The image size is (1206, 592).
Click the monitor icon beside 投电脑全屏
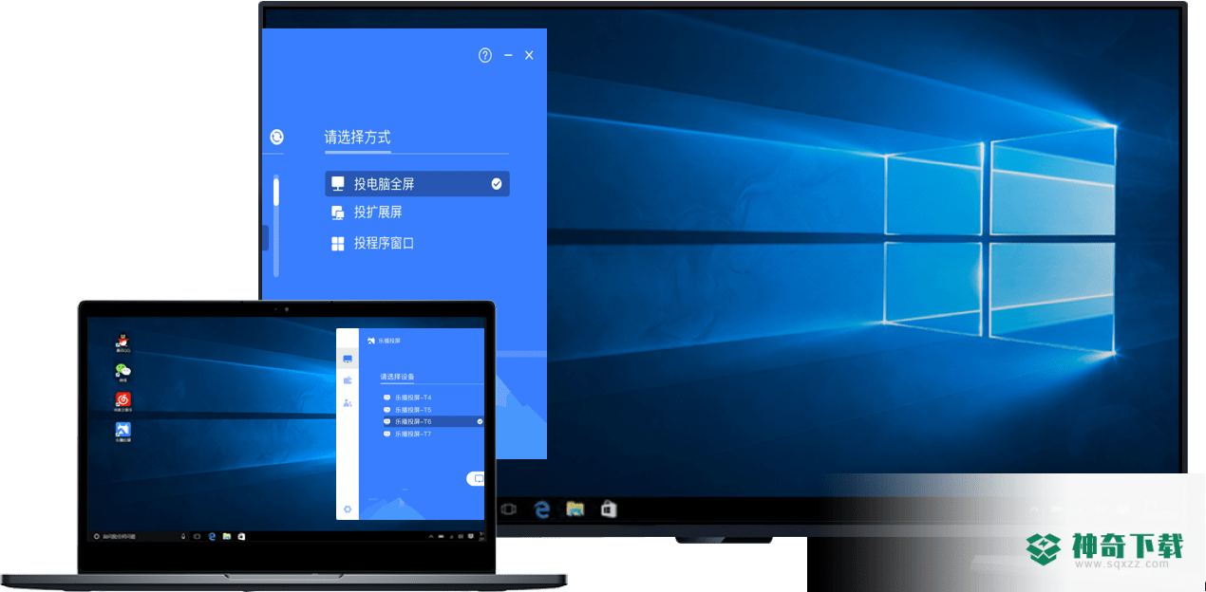coord(337,184)
